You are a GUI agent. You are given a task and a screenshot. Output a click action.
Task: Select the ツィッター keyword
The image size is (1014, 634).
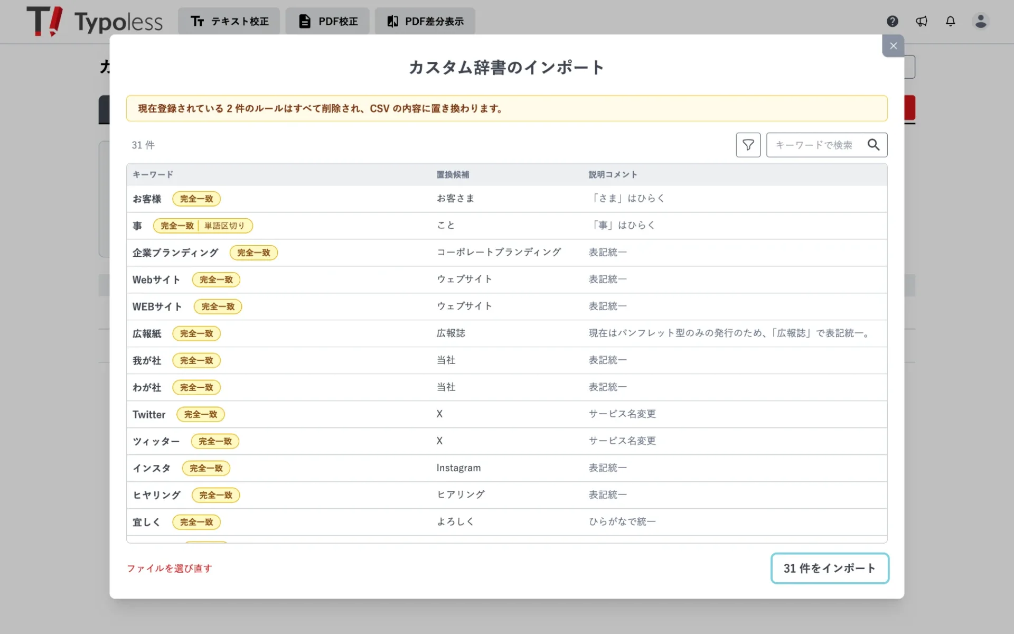coord(156,441)
